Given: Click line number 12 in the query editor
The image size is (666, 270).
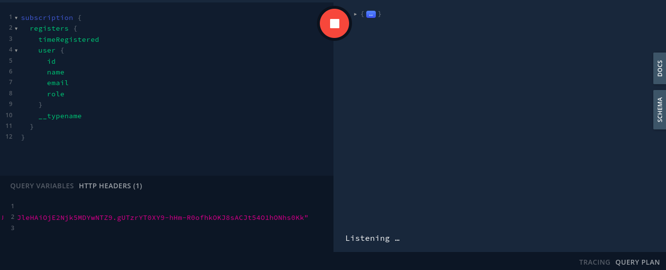Looking at the screenshot, I should (9, 137).
